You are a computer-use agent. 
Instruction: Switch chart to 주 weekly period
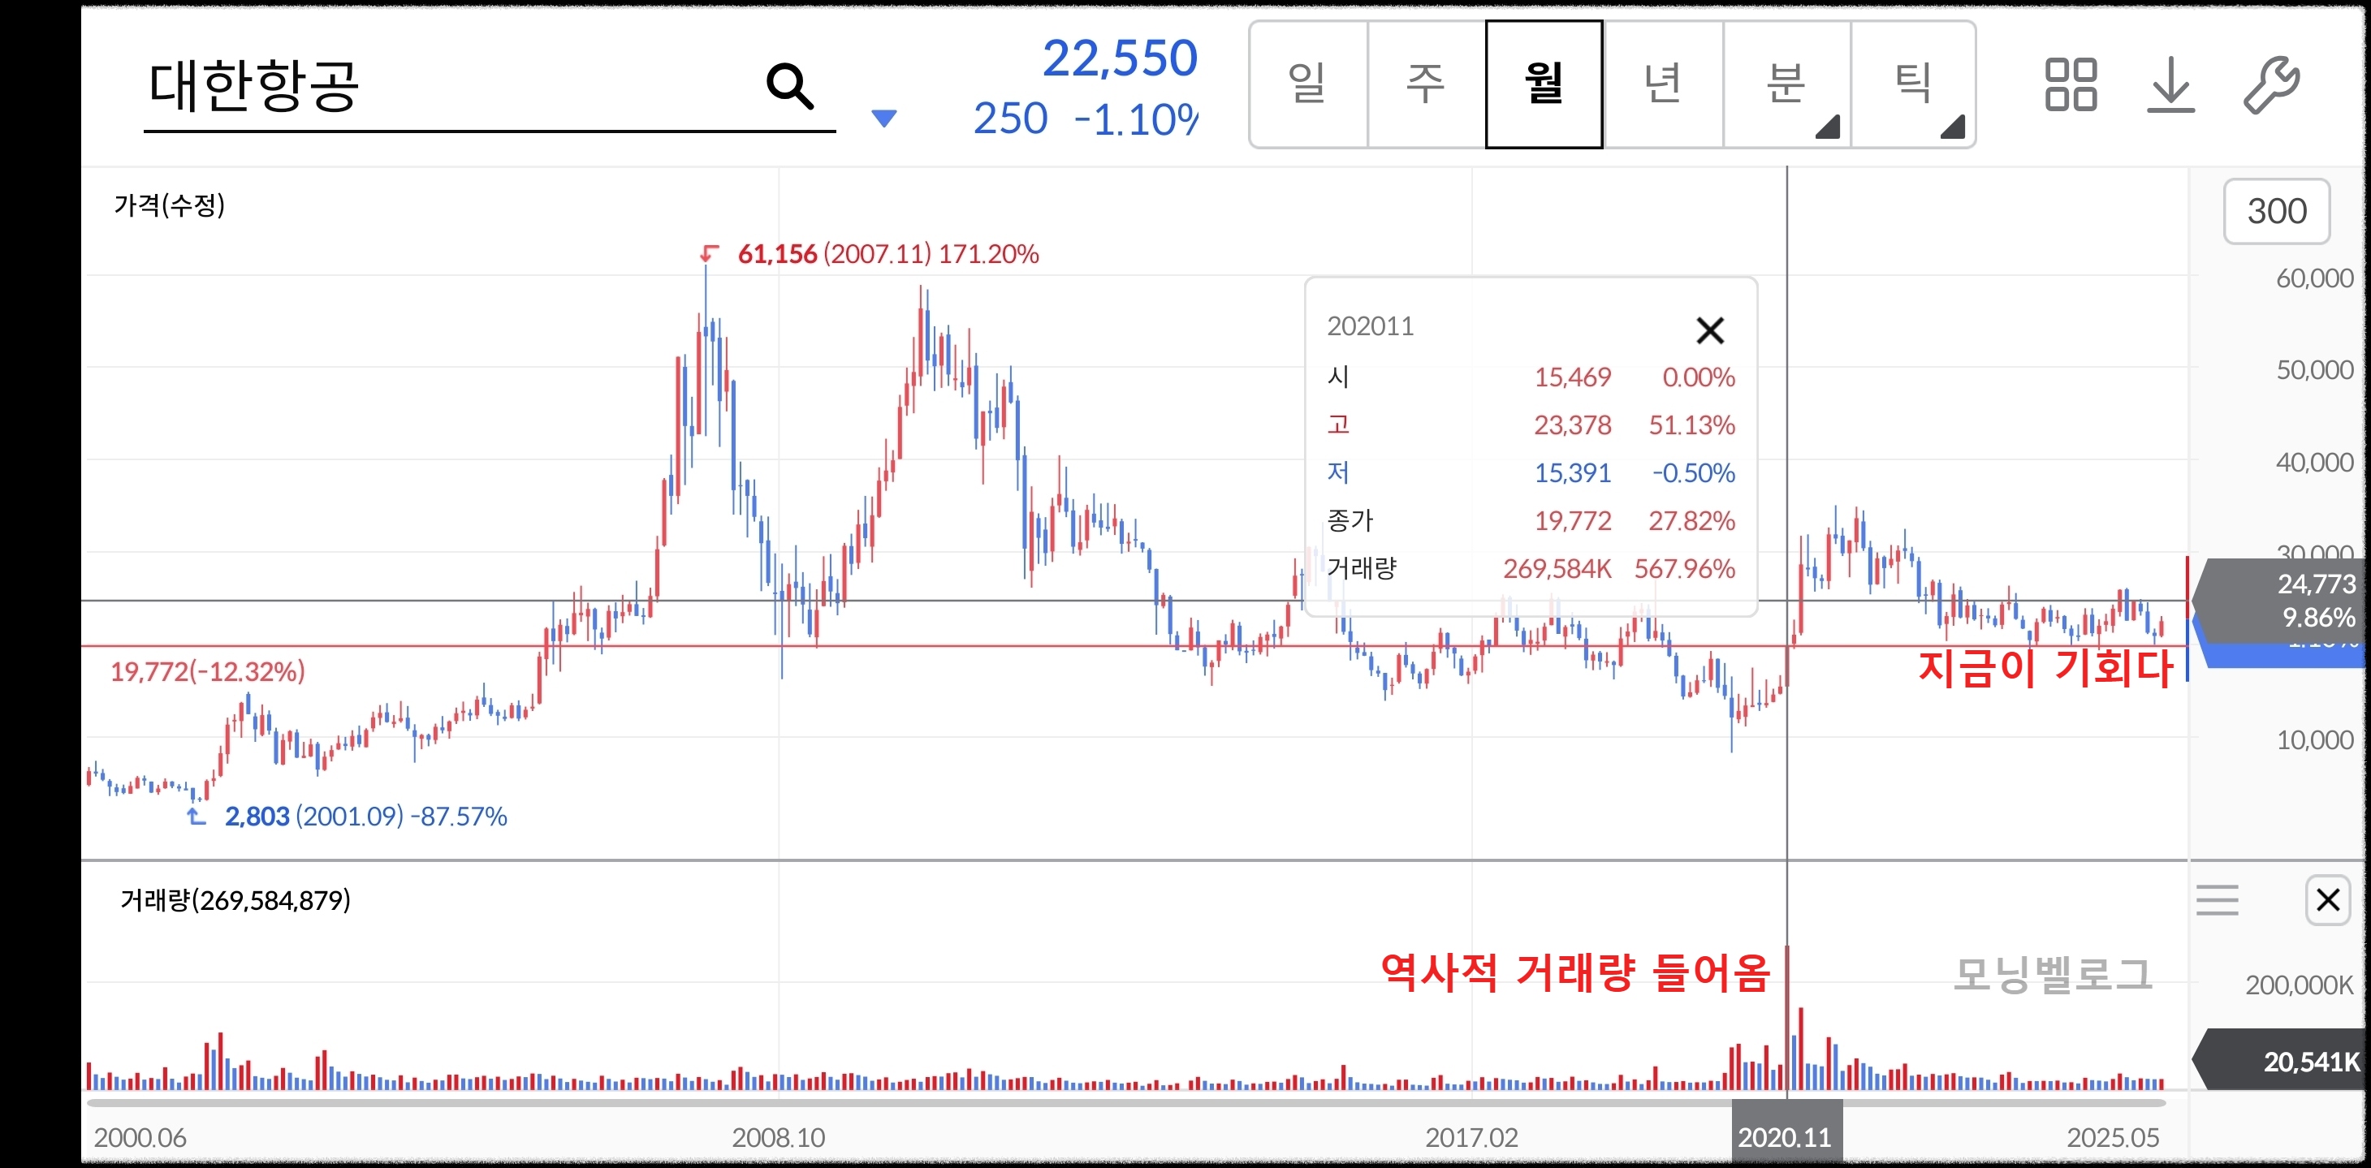[1426, 84]
